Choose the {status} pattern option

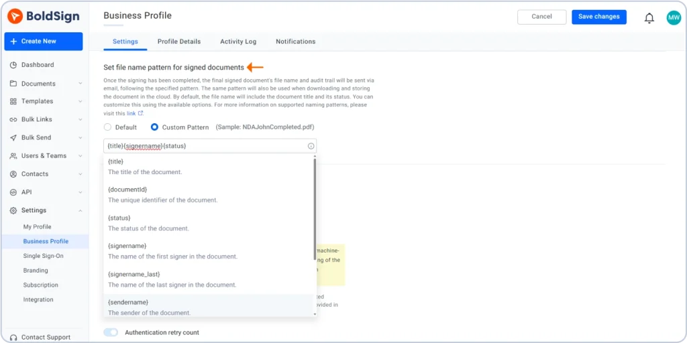(209, 222)
